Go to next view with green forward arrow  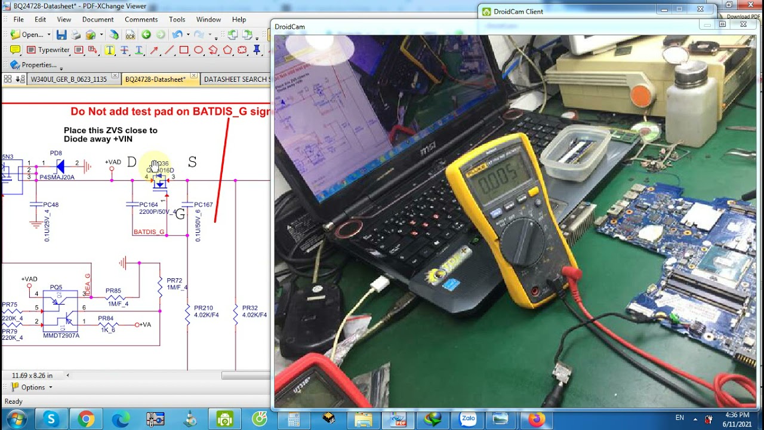161,35
